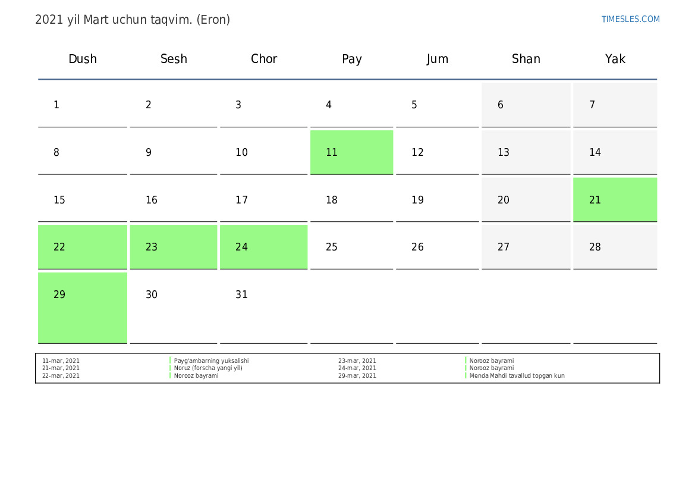Click day 31 in the calendar
This screenshot has height=492, width=695.
click(x=263, y=295)
